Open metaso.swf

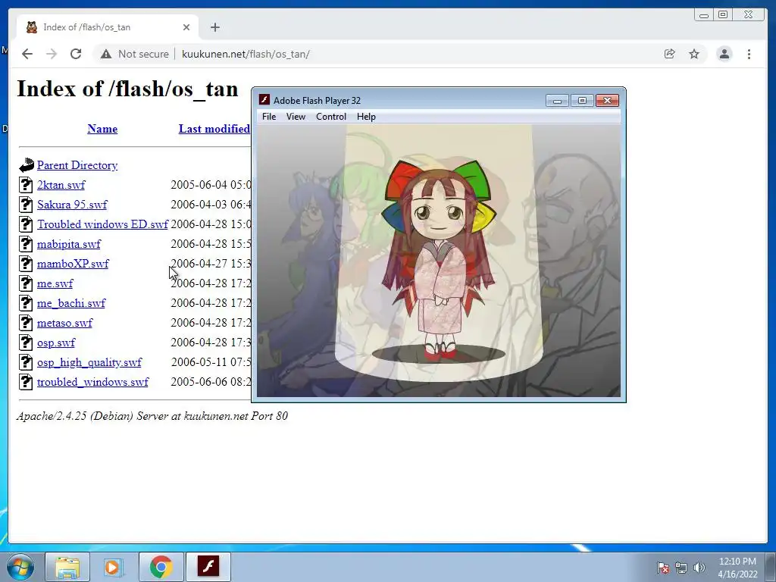tap(64, 323)
